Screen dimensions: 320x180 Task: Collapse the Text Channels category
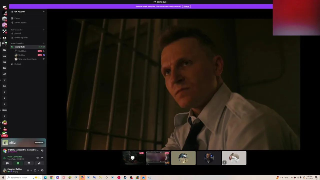pyautogui.click(x=17, y=30)
